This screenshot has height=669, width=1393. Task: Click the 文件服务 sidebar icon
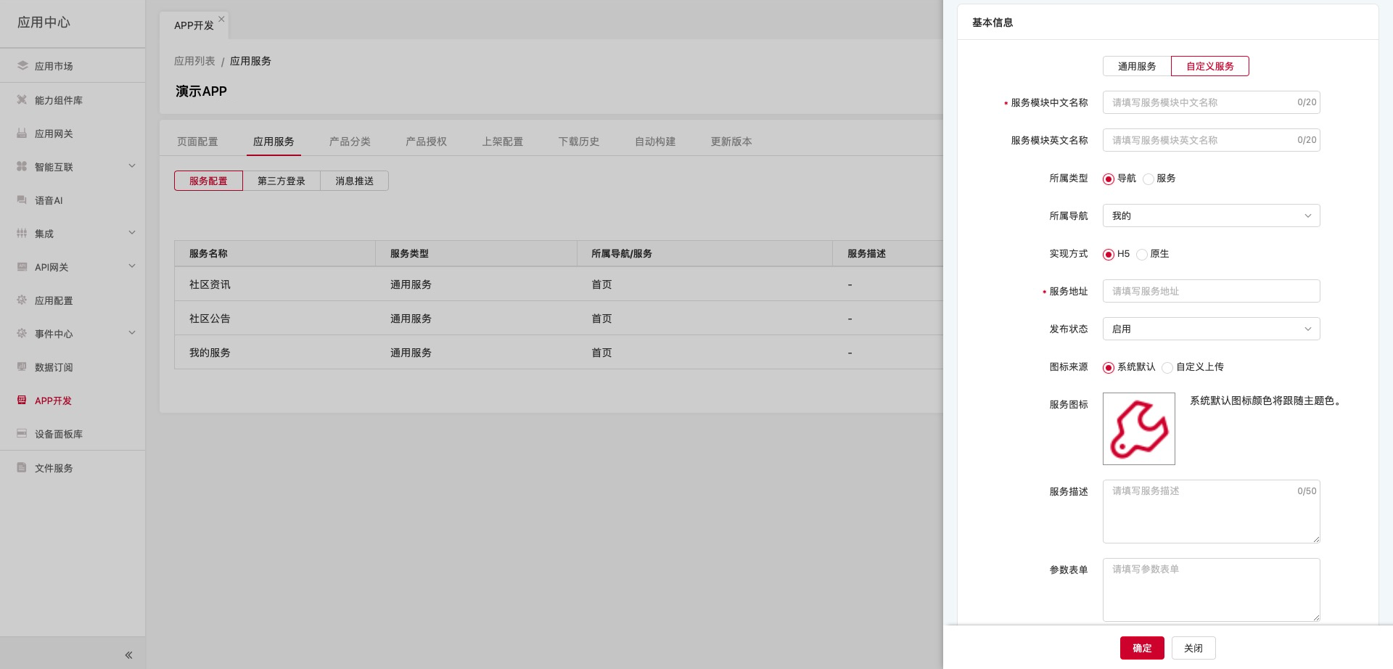22,467
